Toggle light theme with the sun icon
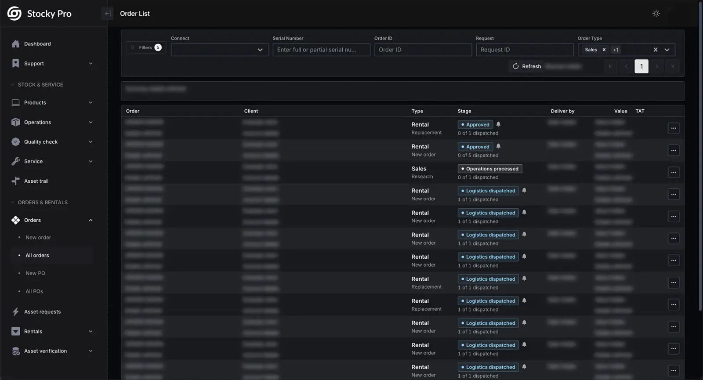 point(656,14)
